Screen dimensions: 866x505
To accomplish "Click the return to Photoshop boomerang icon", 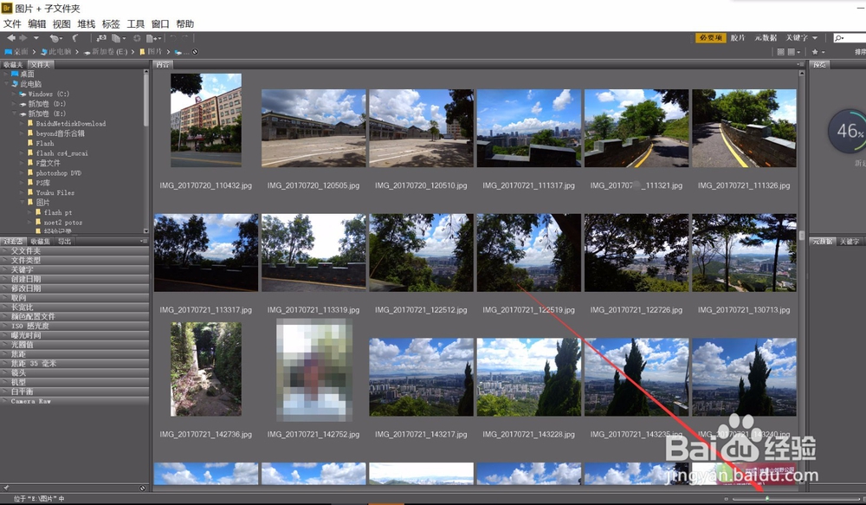I will pos(75,38).
